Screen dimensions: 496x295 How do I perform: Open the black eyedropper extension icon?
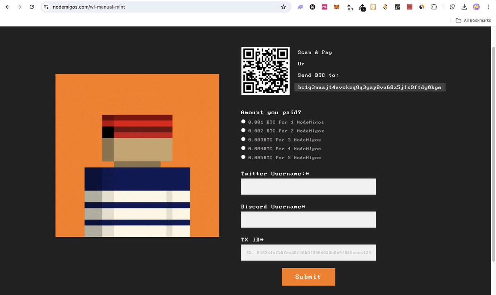[362, 7]
